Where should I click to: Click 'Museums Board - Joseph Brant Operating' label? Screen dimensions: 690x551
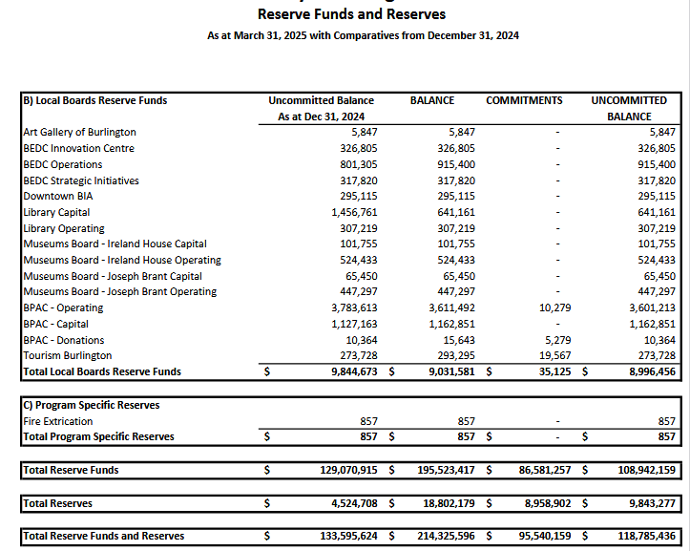(x=119, y=291)
